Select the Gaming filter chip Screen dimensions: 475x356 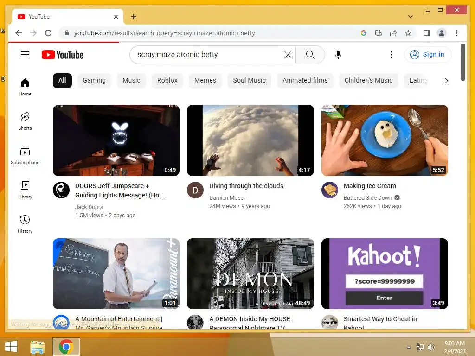[94, 81]
